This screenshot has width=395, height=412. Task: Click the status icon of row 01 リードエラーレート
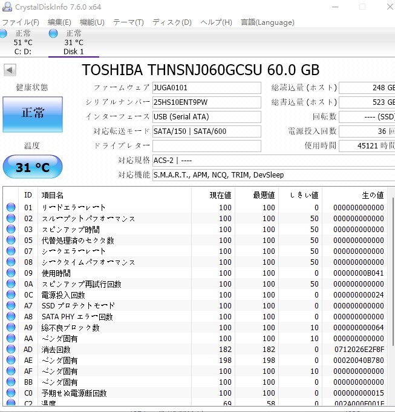point(11,207)
